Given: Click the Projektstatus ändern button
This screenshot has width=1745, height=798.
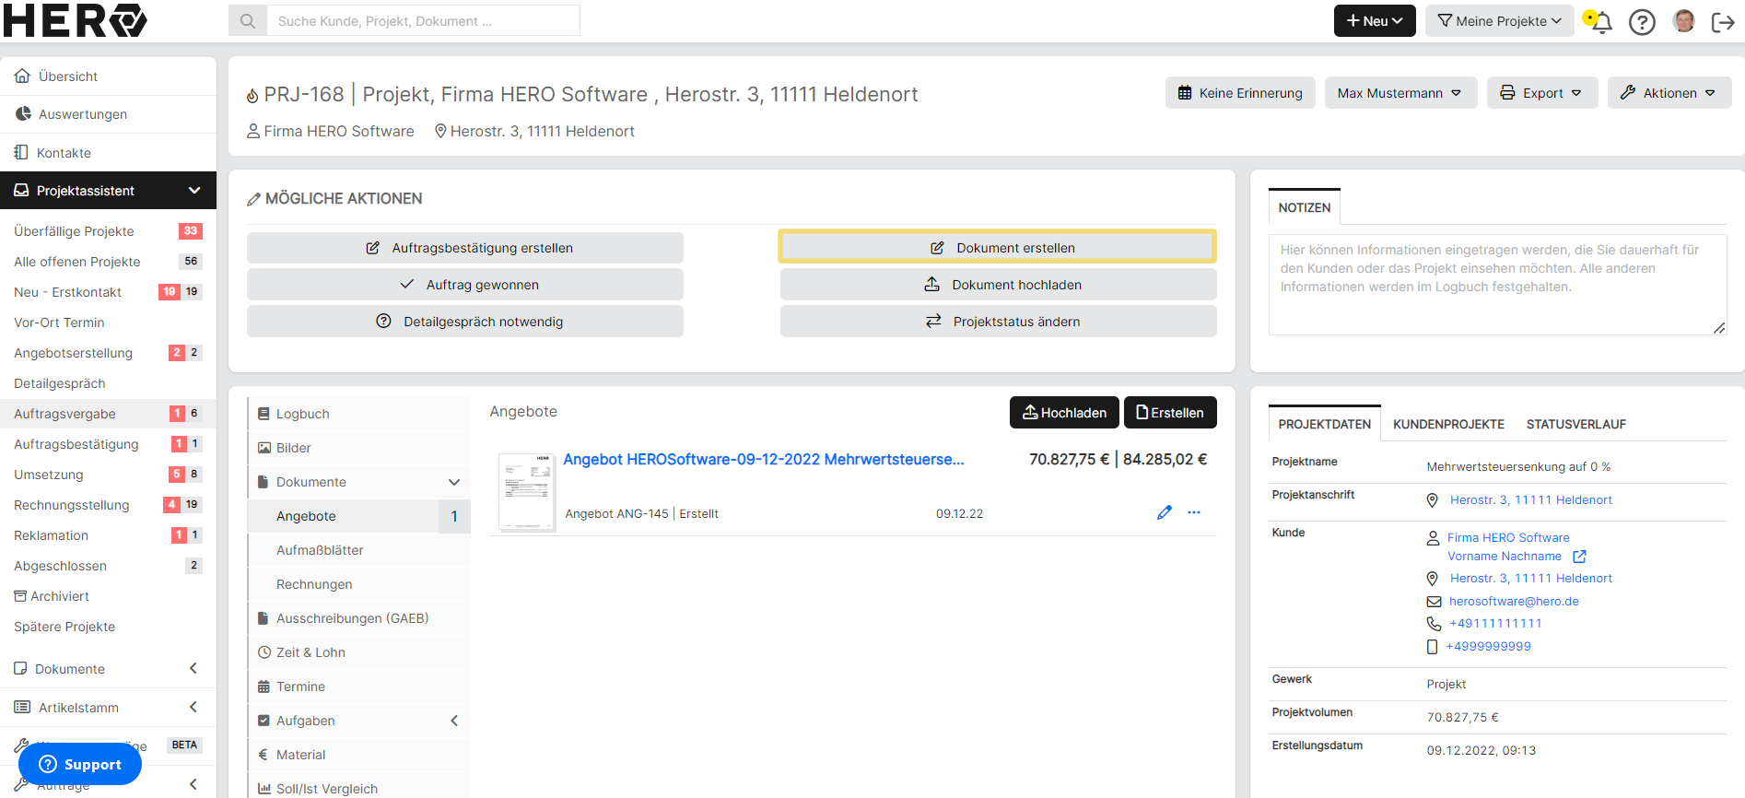Looking at the screenshot, I should tap(998, 322).
